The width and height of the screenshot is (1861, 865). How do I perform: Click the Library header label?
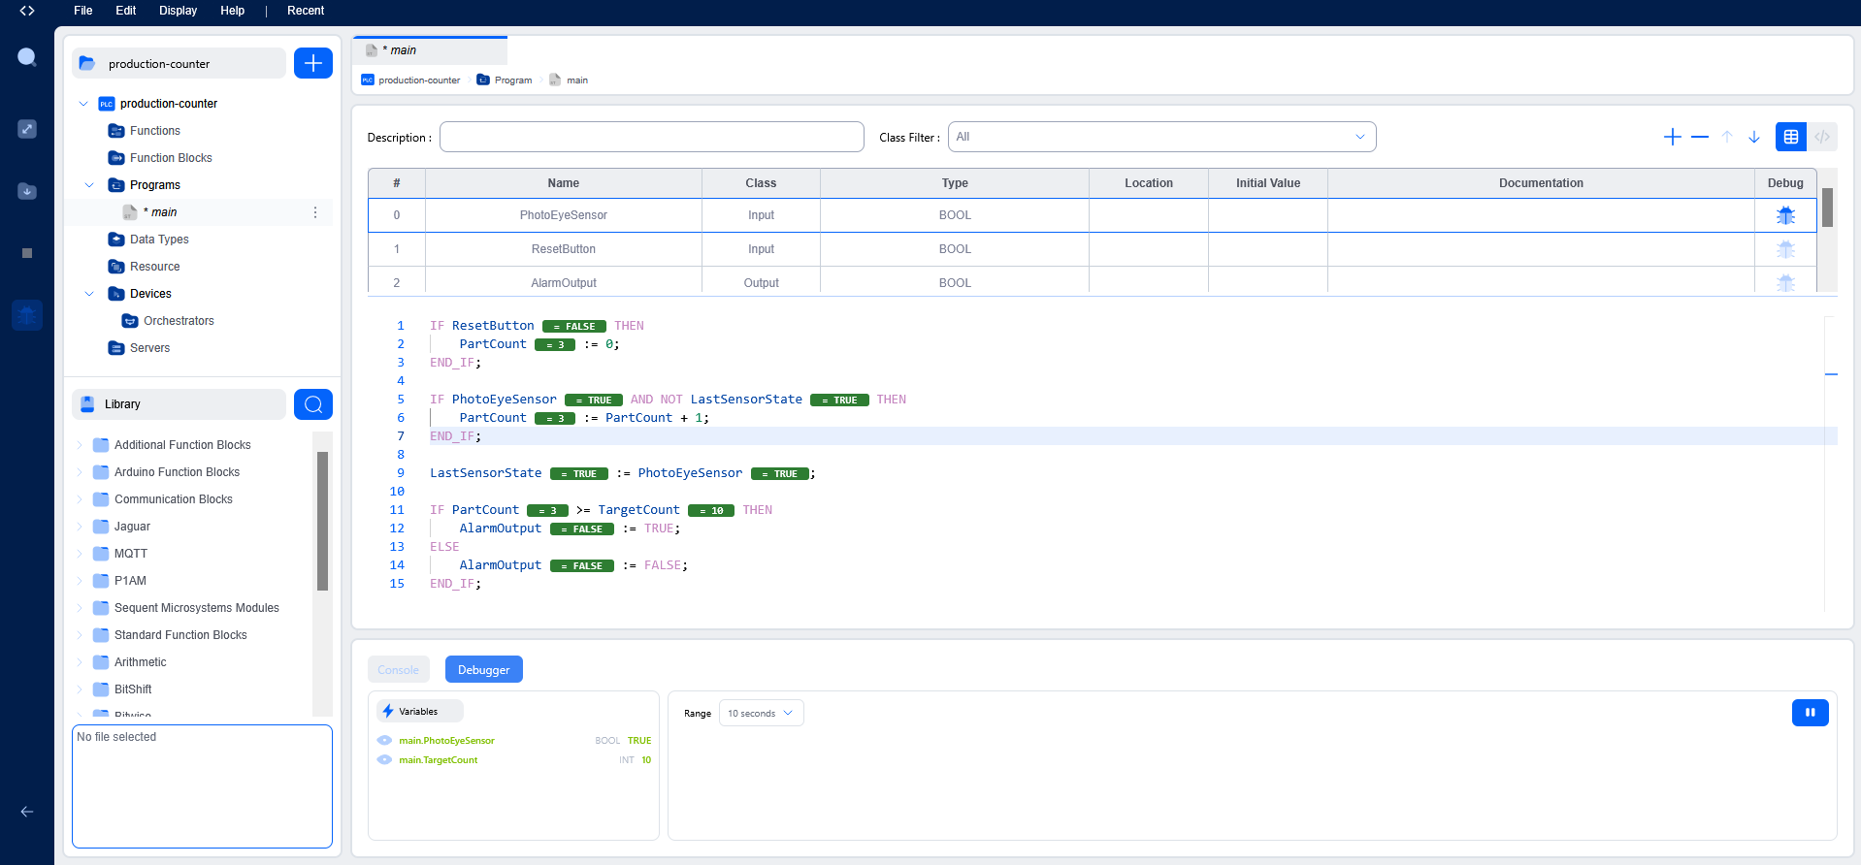[180, 404]
